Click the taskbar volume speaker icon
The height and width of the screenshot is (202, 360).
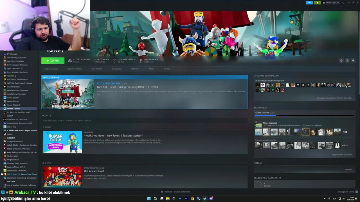tap(343, 199)
